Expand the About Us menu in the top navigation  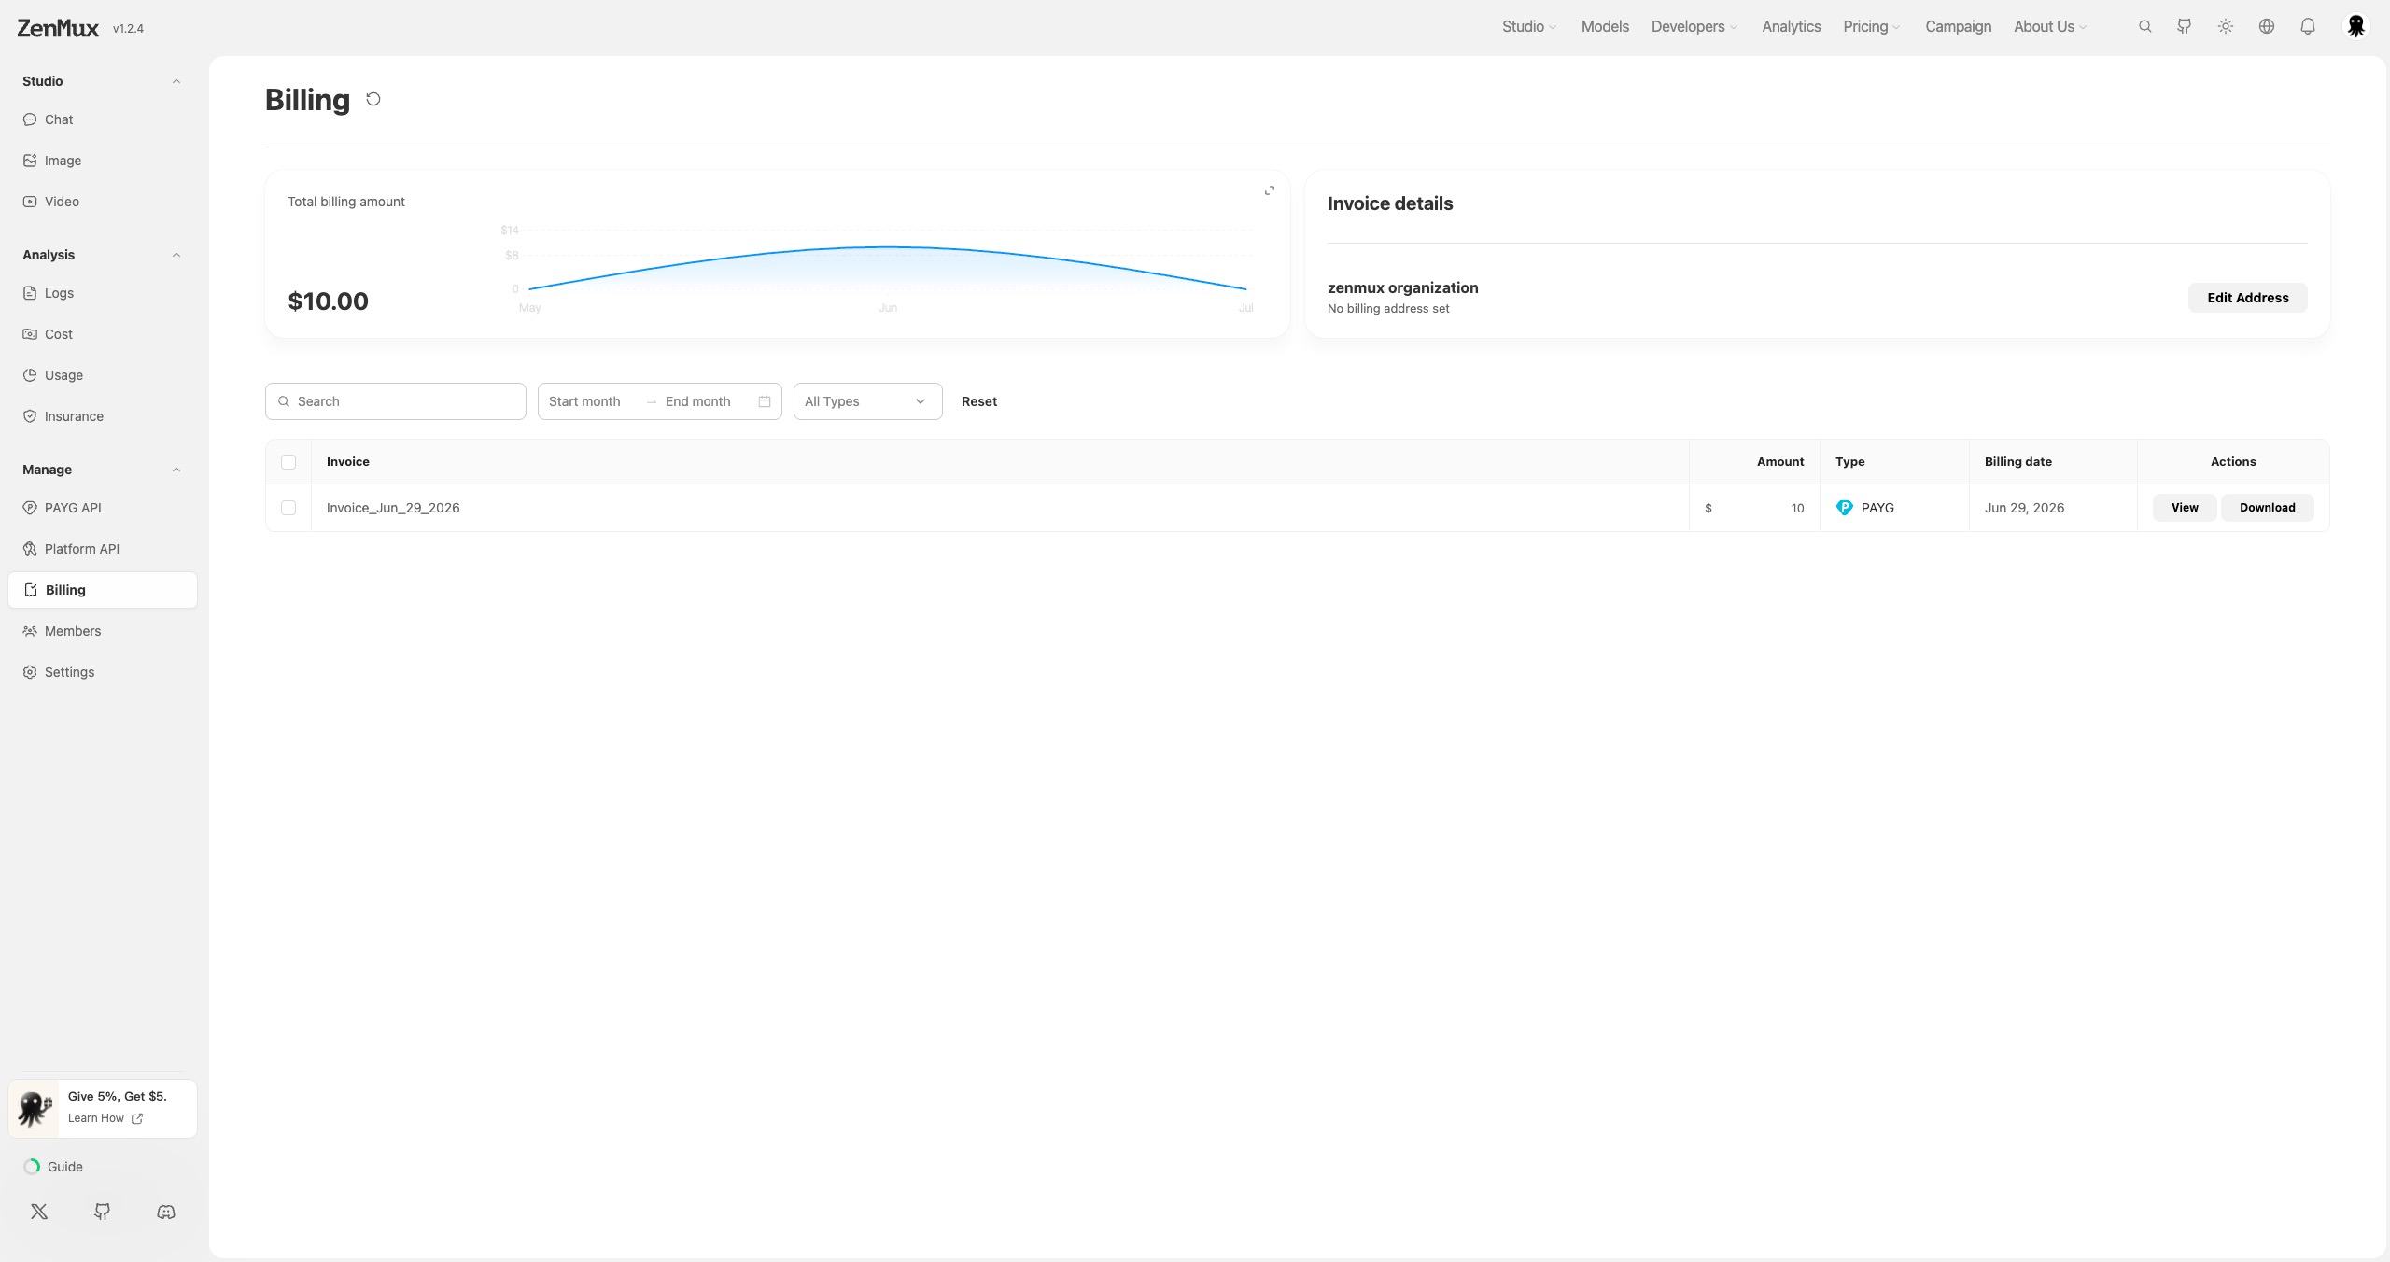click(2050, 26)
